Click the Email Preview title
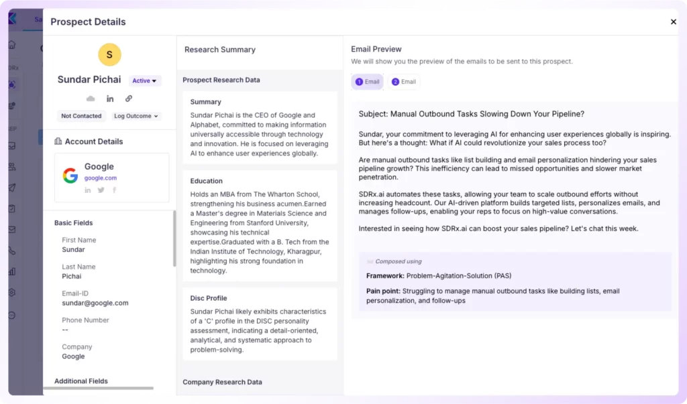Screen dimensions: 687x404 [x=376, y=50]
